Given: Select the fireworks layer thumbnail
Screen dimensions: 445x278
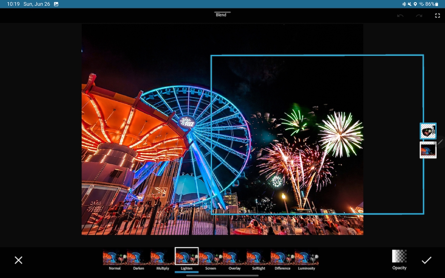Looking at the screenshot, I should point(428,131).
